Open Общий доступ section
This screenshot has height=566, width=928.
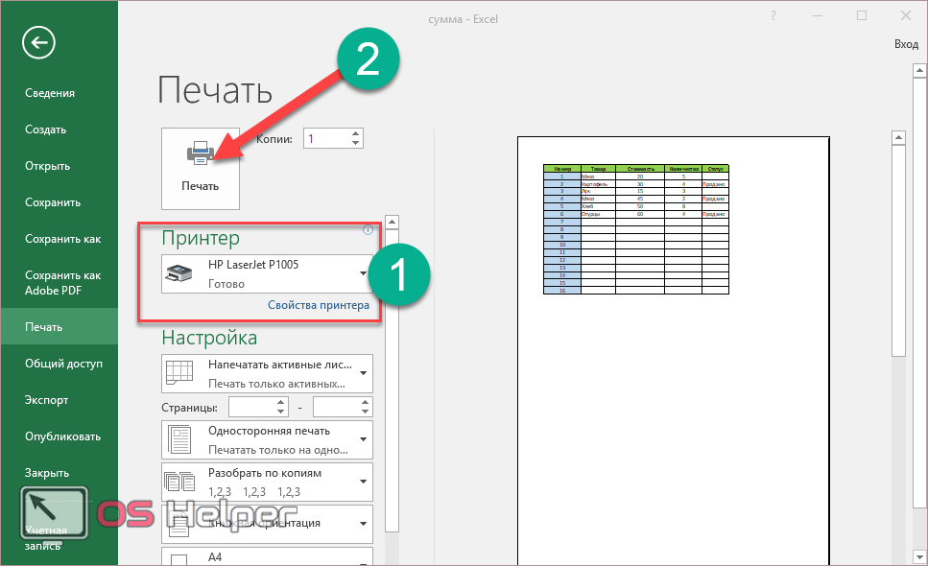tap(63, 364)
